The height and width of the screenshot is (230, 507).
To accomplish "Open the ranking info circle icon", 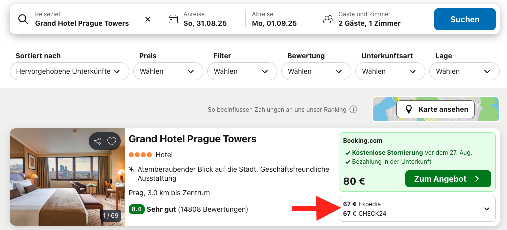I will coord(353,109).
